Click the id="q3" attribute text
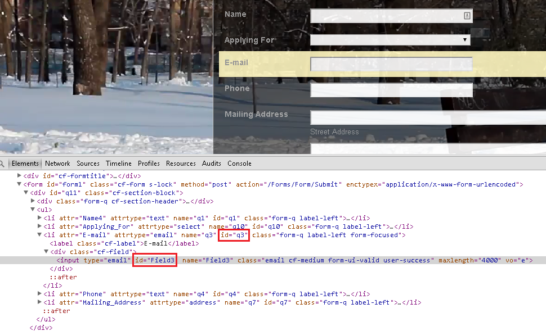The width and height of the screenshot is (546, 331). 234,235
